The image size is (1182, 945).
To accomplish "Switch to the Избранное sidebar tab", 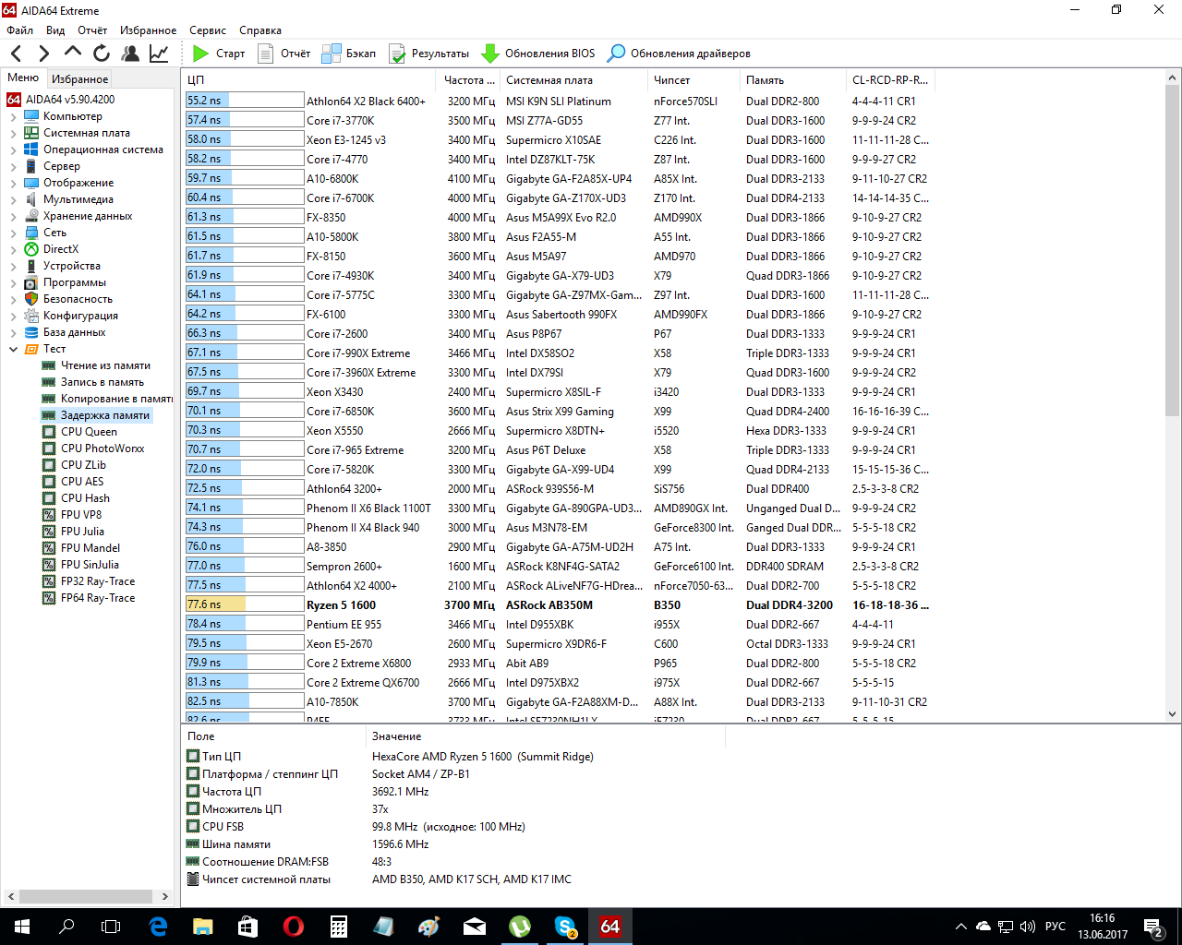I will [x=80, y=79].
